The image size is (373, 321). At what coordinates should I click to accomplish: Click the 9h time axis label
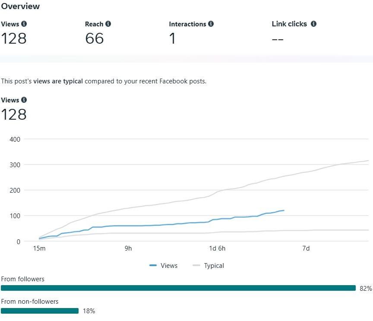(128, 248)
